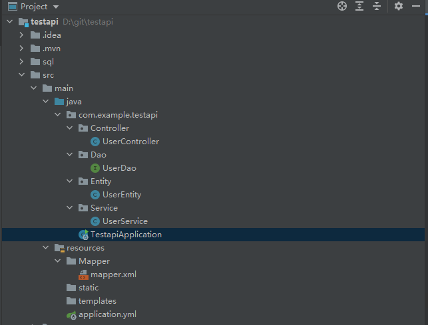The image size is (428, 325).
Task: Expand the sql folder
Action: [x=22, y=62]
